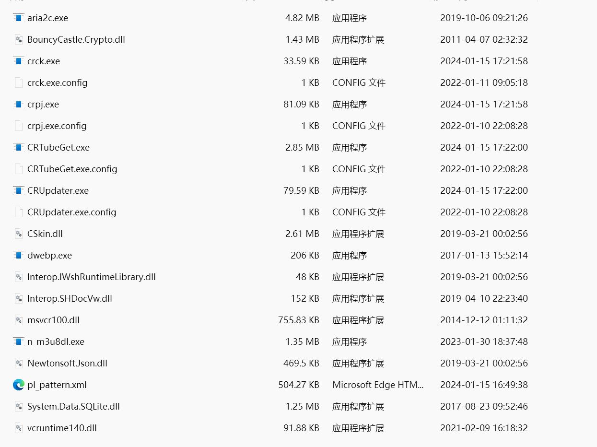597x447 pixels.
Task: Click the 81.09 KB size of crpj.exe
Action: 301,105
